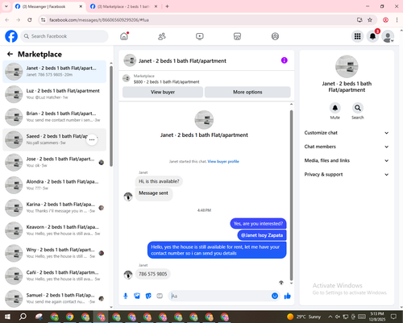Click the install/cast icon in address bar
Screen dimensions: 403x323
point(359,20)
